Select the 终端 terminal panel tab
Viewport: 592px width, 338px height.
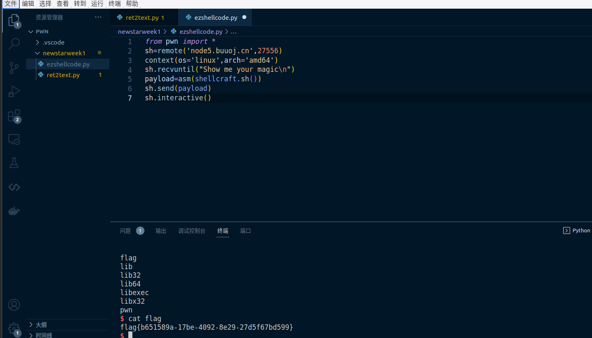click(223, 231)
